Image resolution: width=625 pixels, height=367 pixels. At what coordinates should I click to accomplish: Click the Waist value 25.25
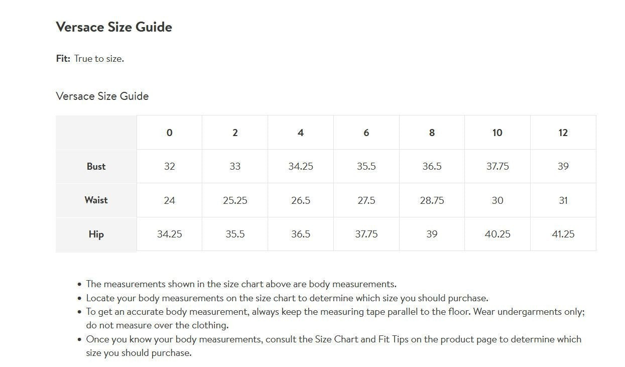tap(235, 200)
